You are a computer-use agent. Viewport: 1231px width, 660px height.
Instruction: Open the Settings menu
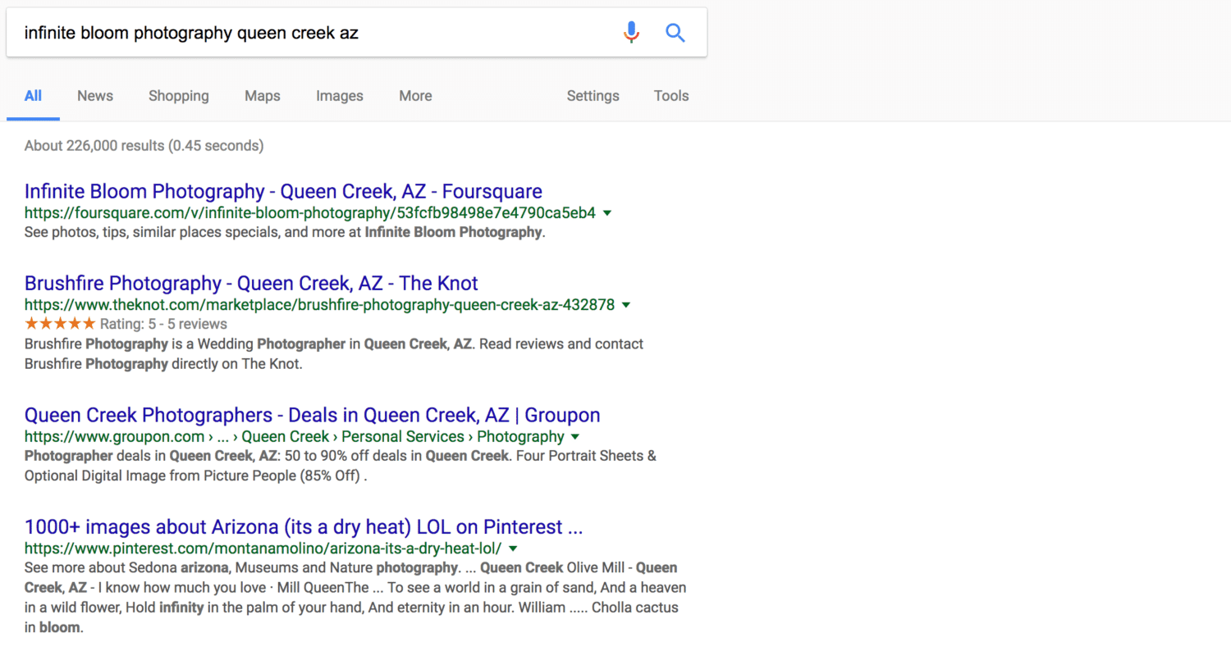593,96
